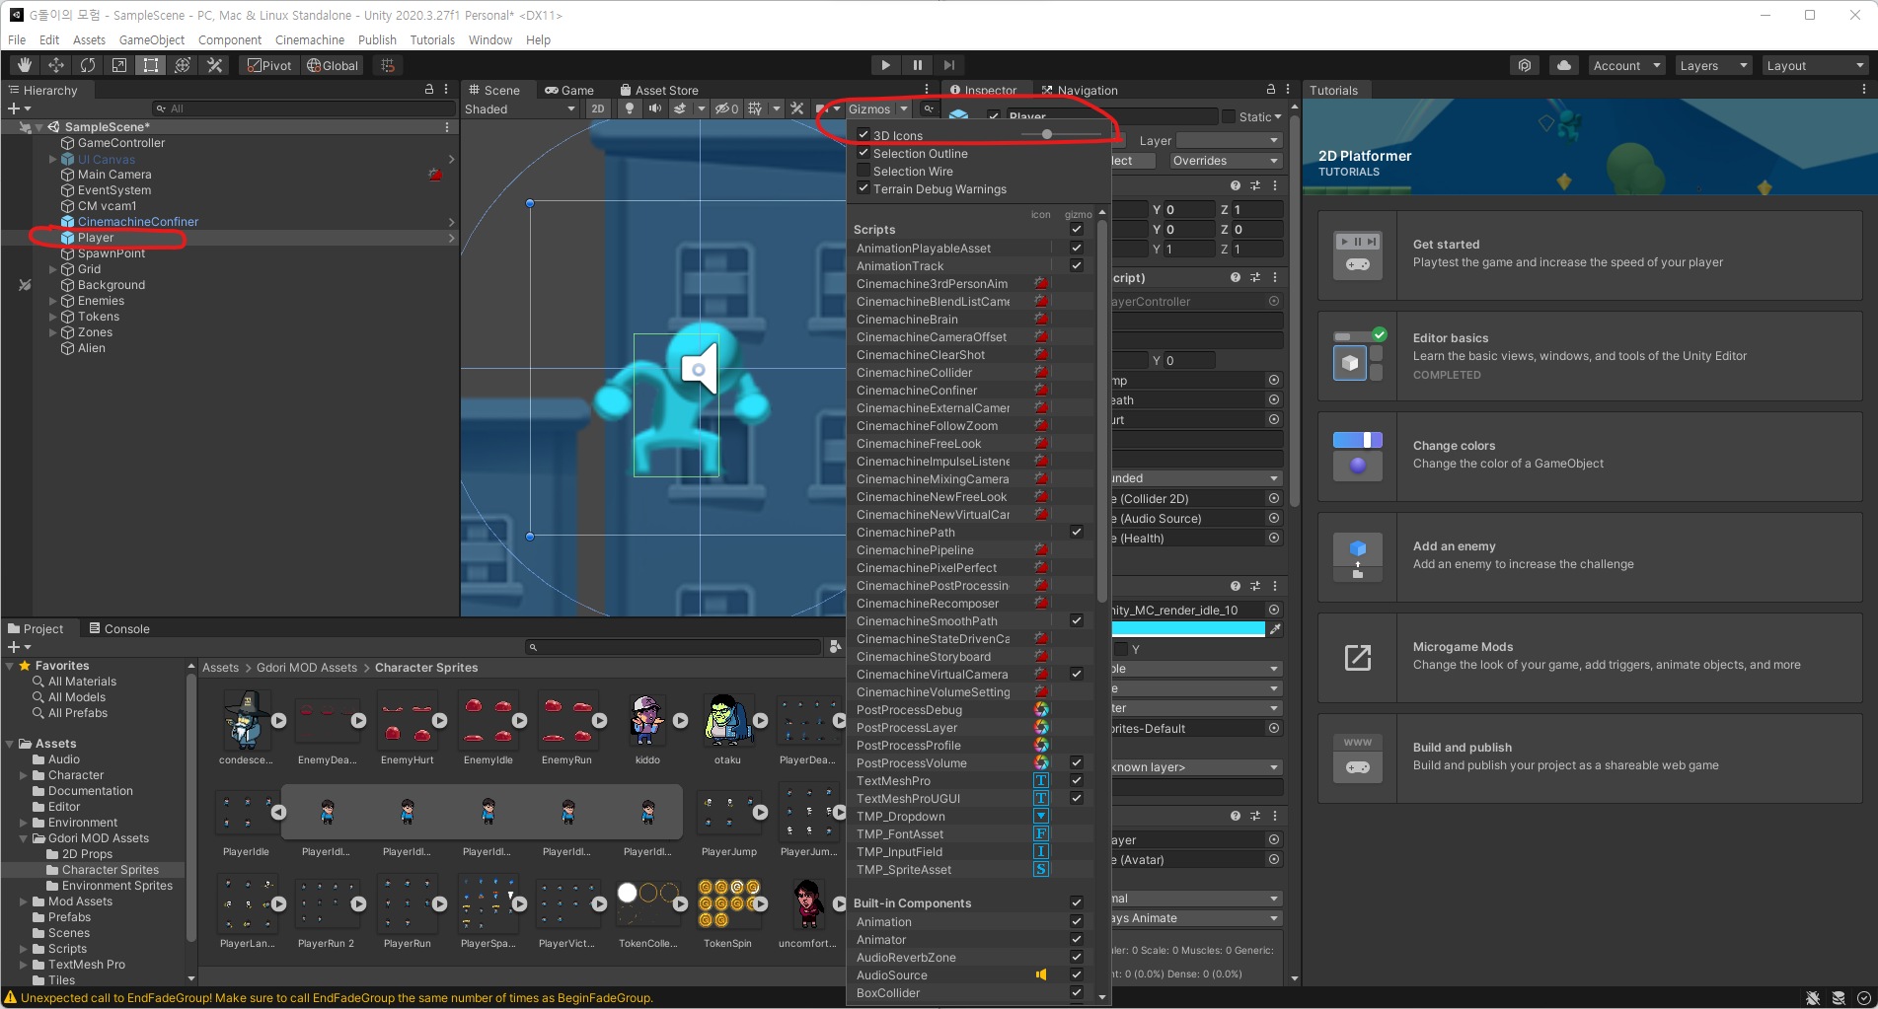Click the Step frame button

tap(949, 65)
